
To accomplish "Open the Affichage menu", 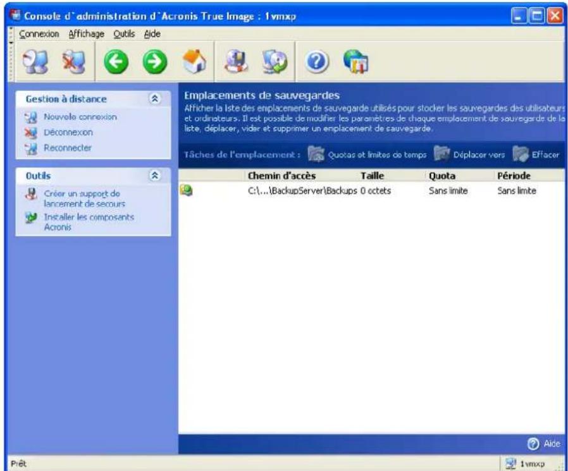I will 87,34.
